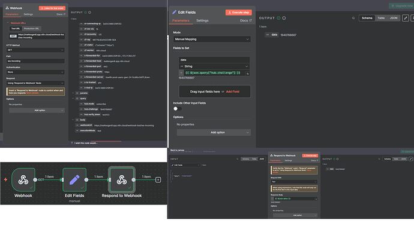The image size is (414, 232).
Task: Click the data field name input
Action: pyautogui.click(x=214, y=60)
